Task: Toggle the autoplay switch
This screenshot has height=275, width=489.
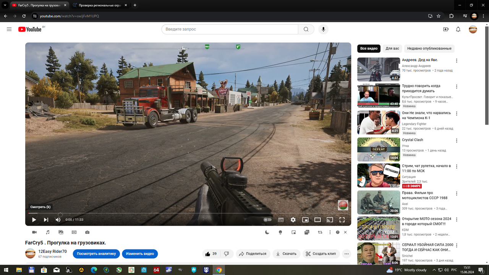Action: point(267,220)
